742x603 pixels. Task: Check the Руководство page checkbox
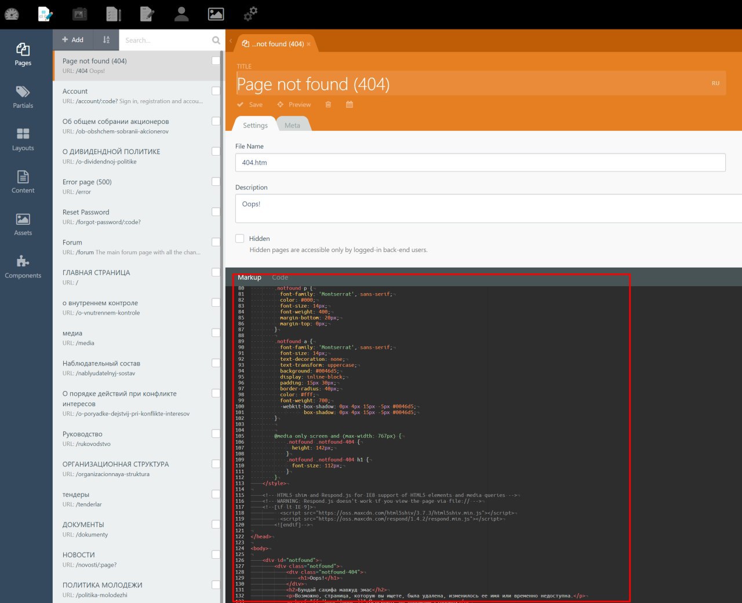216,434
